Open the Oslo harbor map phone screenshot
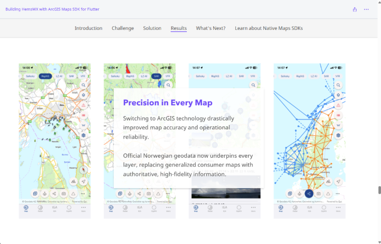 coord(54,141)
